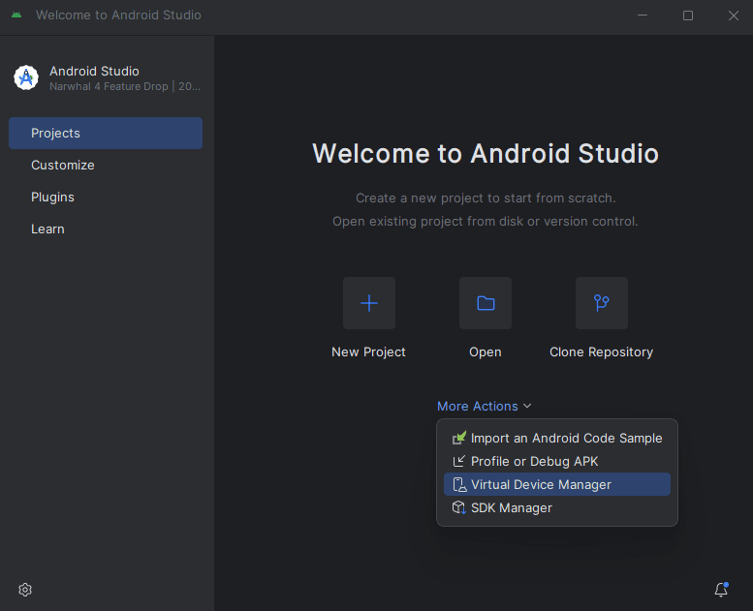Open the Customize section
Image resolution: width=753 pixels, height=611 pixels.
[63, 166]
